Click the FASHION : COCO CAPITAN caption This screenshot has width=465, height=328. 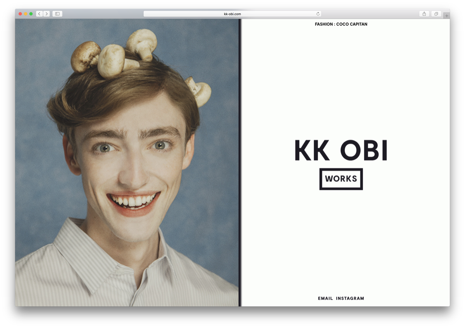pyautogui.click(x=341, y=24)
